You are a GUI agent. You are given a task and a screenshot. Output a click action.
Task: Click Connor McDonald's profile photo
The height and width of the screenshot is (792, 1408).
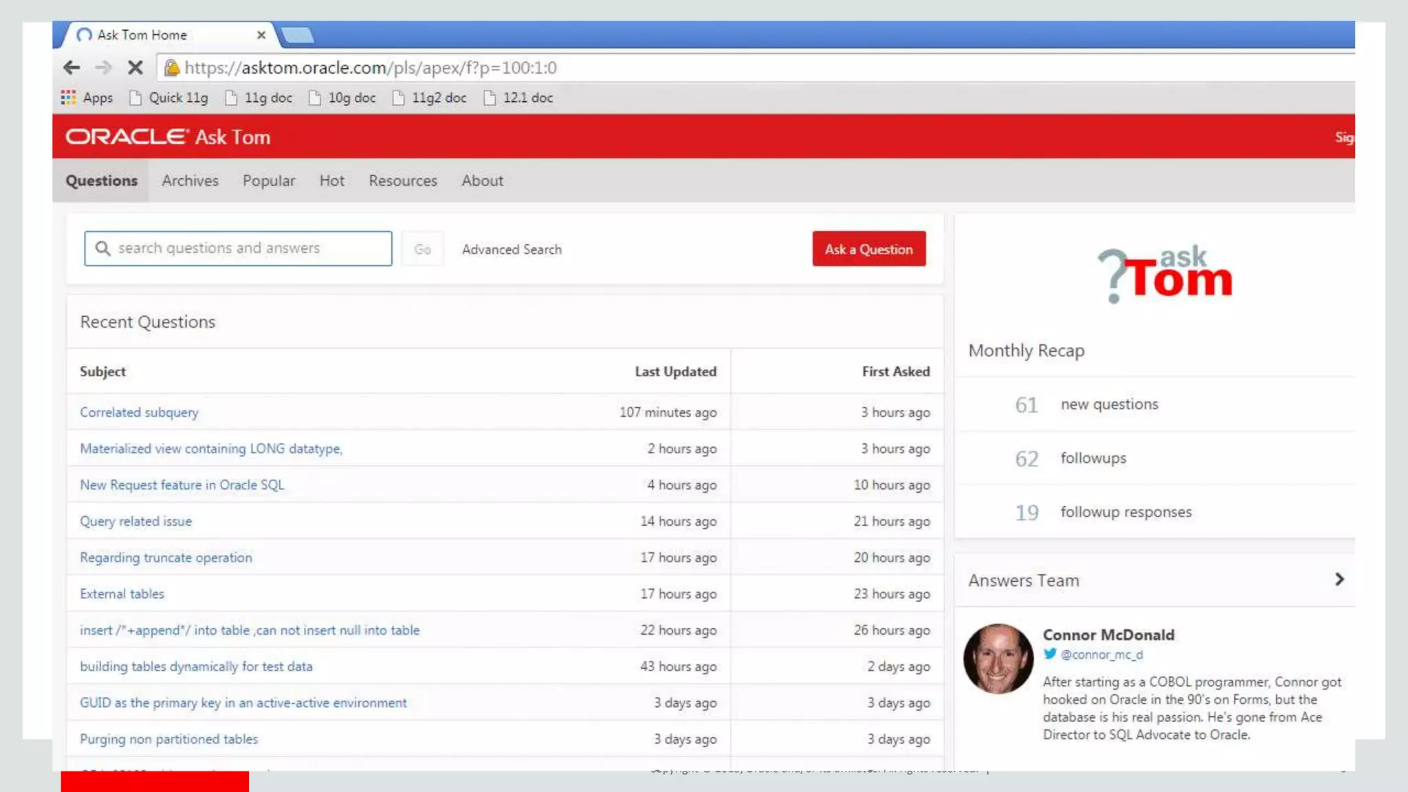point(998,659)
